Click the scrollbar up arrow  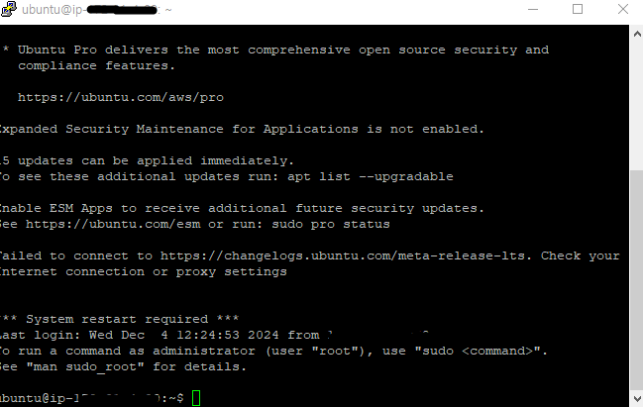point(636,35)
